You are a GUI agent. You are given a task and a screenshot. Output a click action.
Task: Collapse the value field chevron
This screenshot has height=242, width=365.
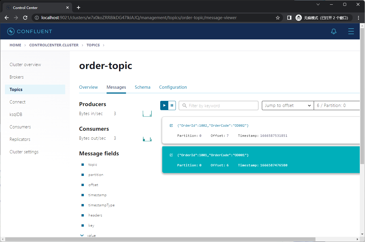coord(82,235)
